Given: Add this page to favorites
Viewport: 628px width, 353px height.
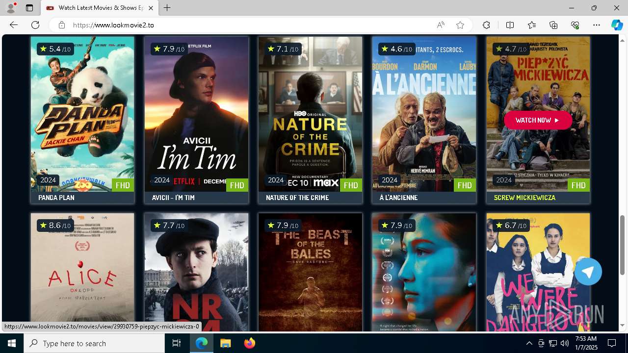Looking at the screenshot, I should click(460, 25).
